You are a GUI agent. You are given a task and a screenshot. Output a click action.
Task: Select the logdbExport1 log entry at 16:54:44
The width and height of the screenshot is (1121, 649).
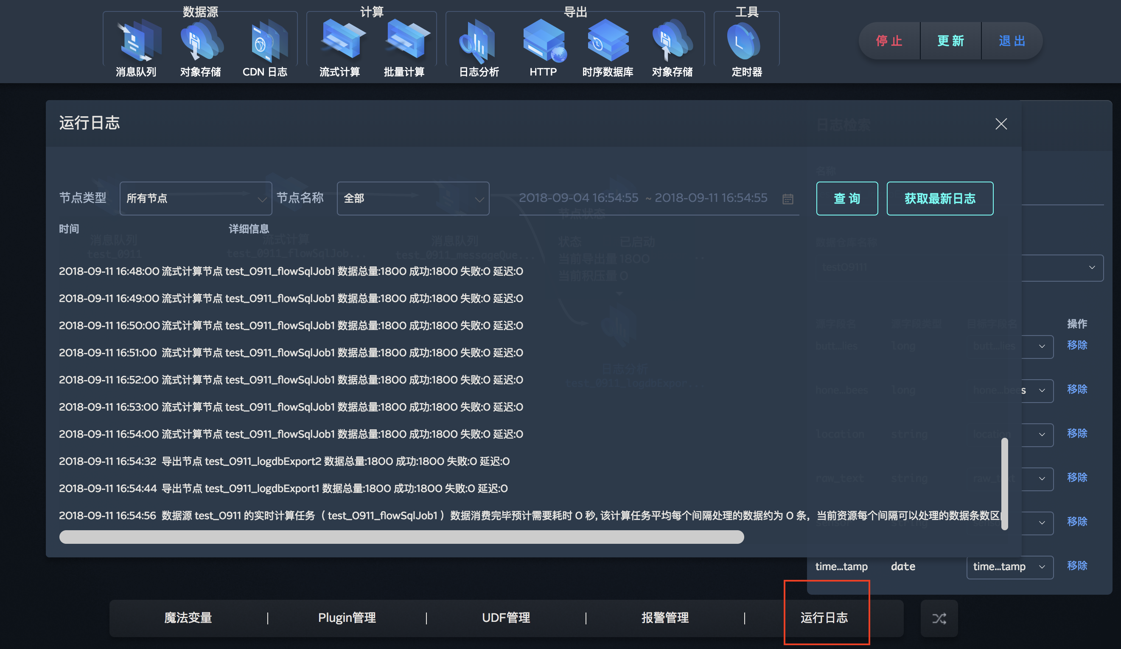coord(283,488)
